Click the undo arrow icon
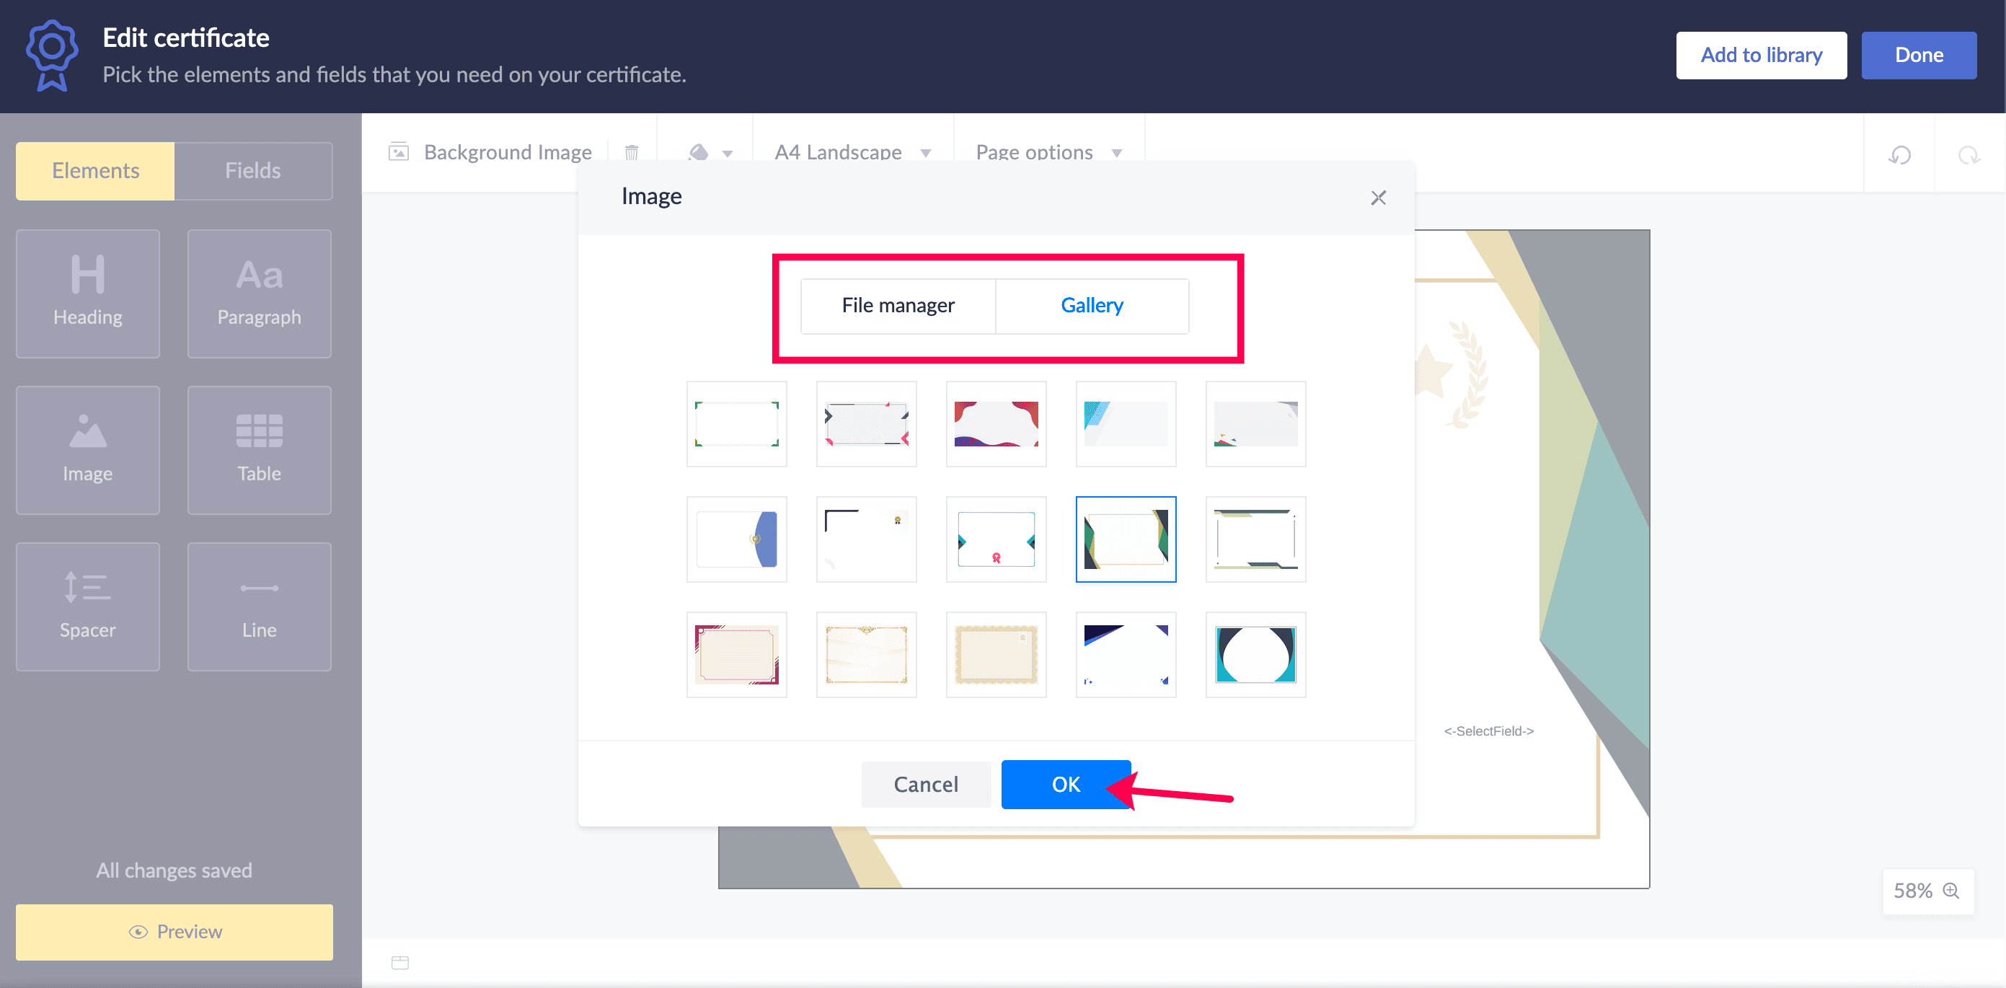This screenshot has width=2006, height=988. [1899, 154]
